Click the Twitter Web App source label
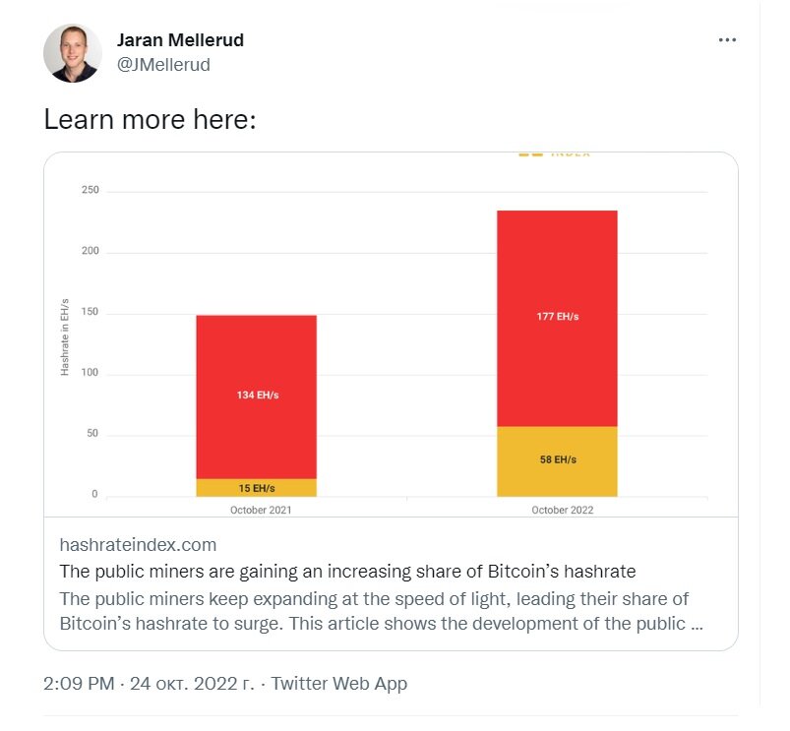 tap(339, 684)
